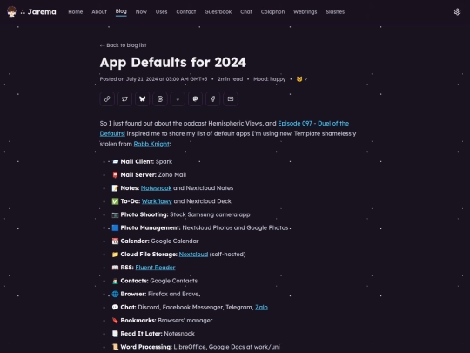Open the Fluent Reader link
Screen dimensions: 470x353
point(155,268)
